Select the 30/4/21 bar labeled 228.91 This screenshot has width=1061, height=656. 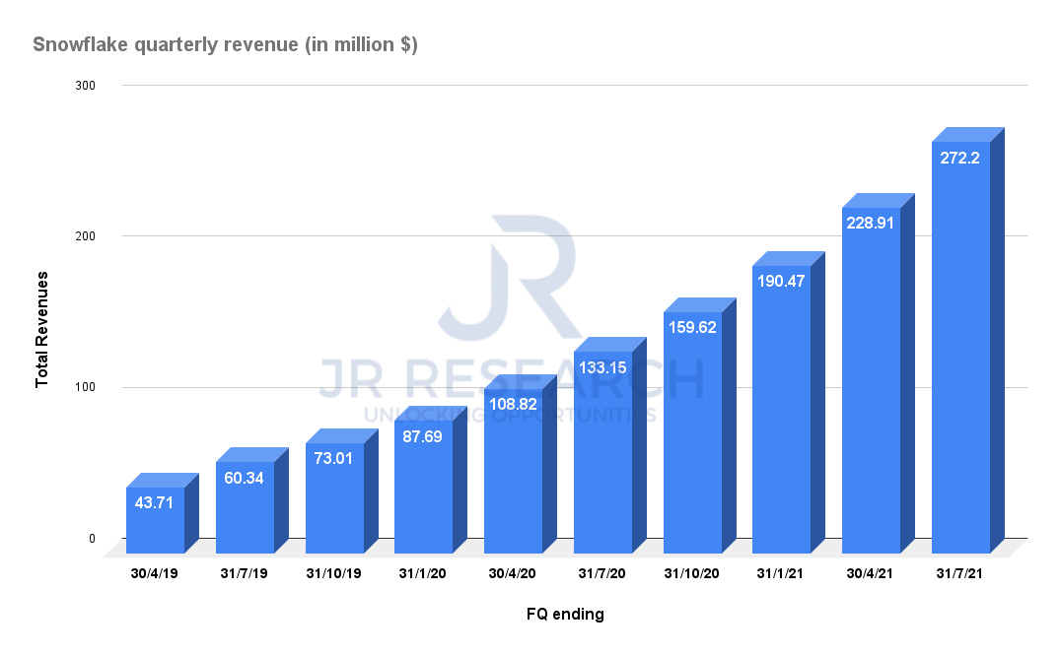[879, 373]
